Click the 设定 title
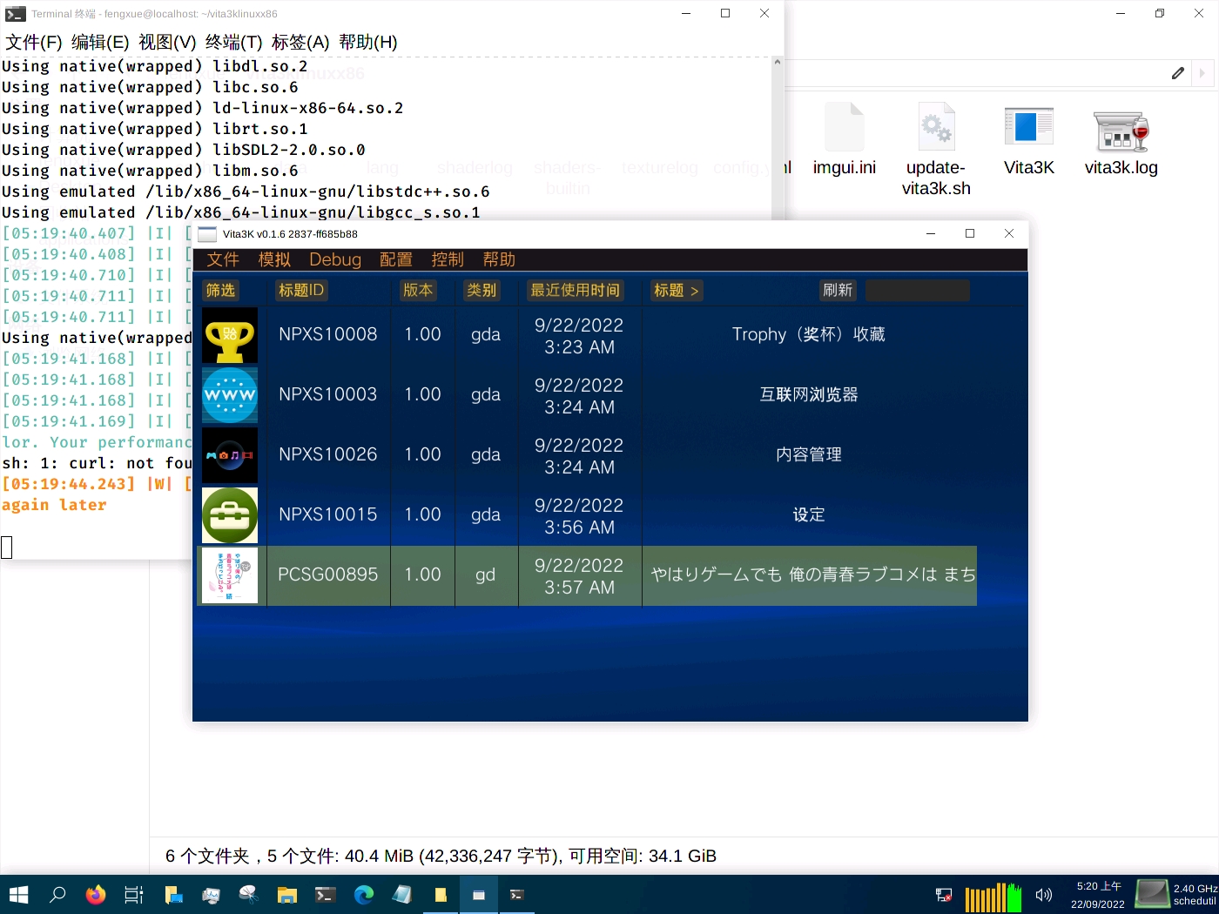Image resolution: width=1219 pixels, height=914 pixels. [809, 514]
